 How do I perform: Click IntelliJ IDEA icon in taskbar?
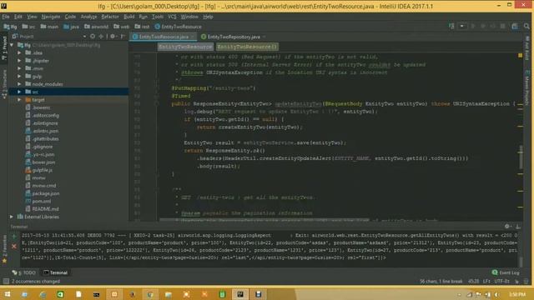tap(240, 294)
